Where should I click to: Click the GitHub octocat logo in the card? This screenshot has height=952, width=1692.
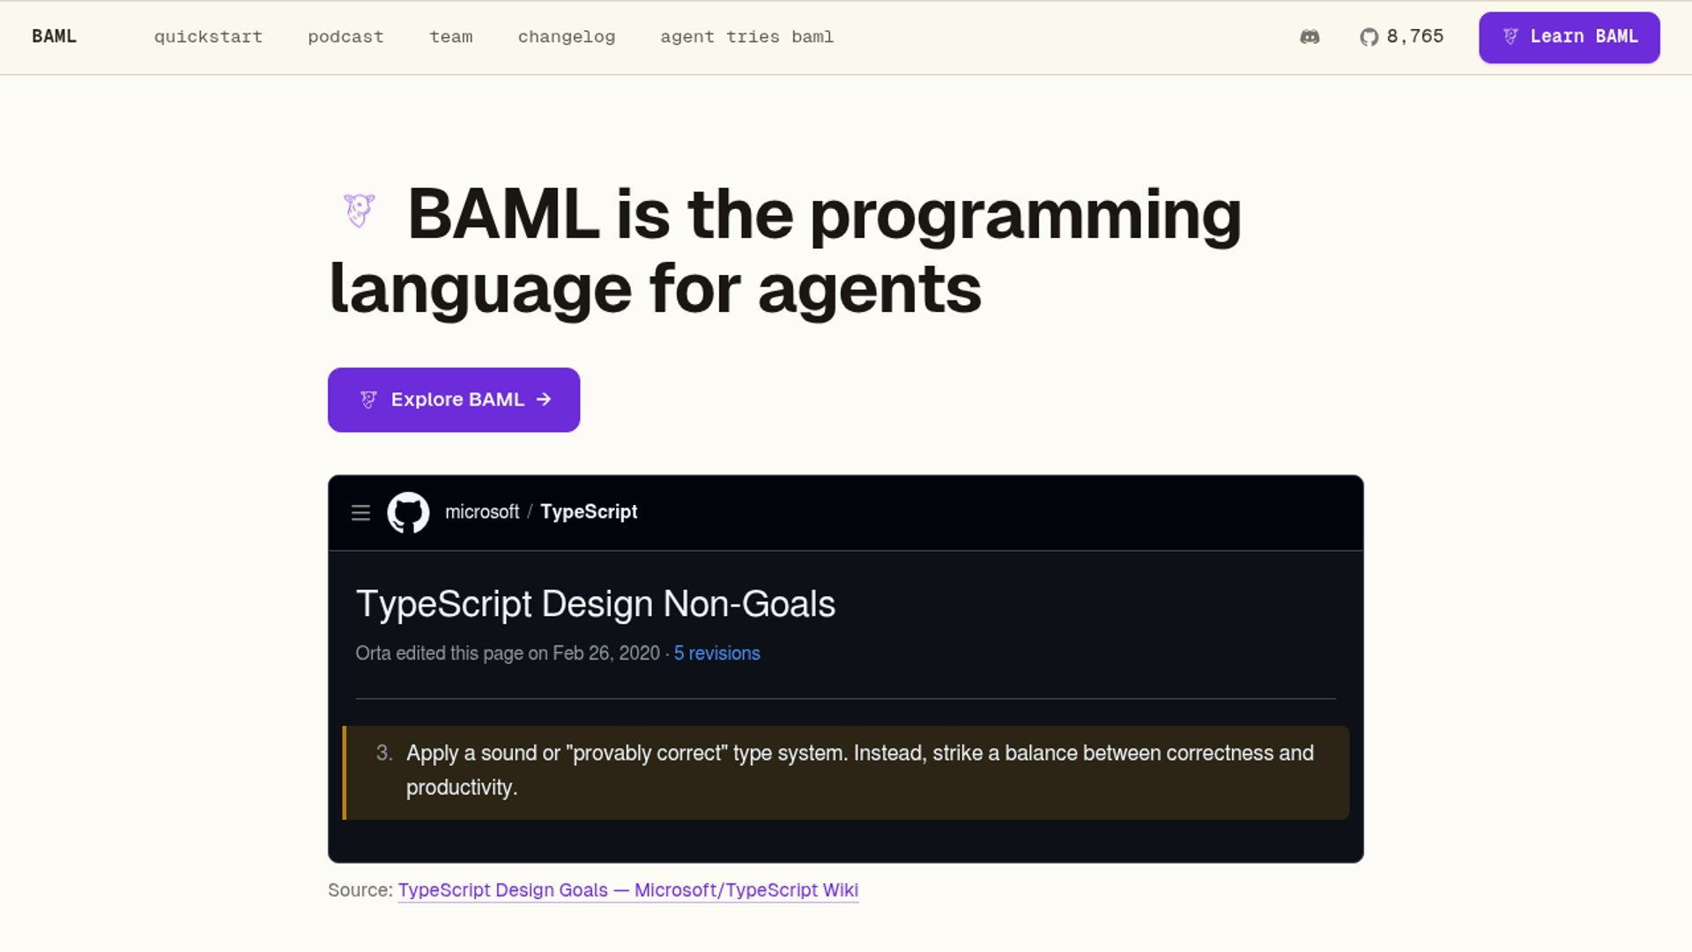[408, 512]
